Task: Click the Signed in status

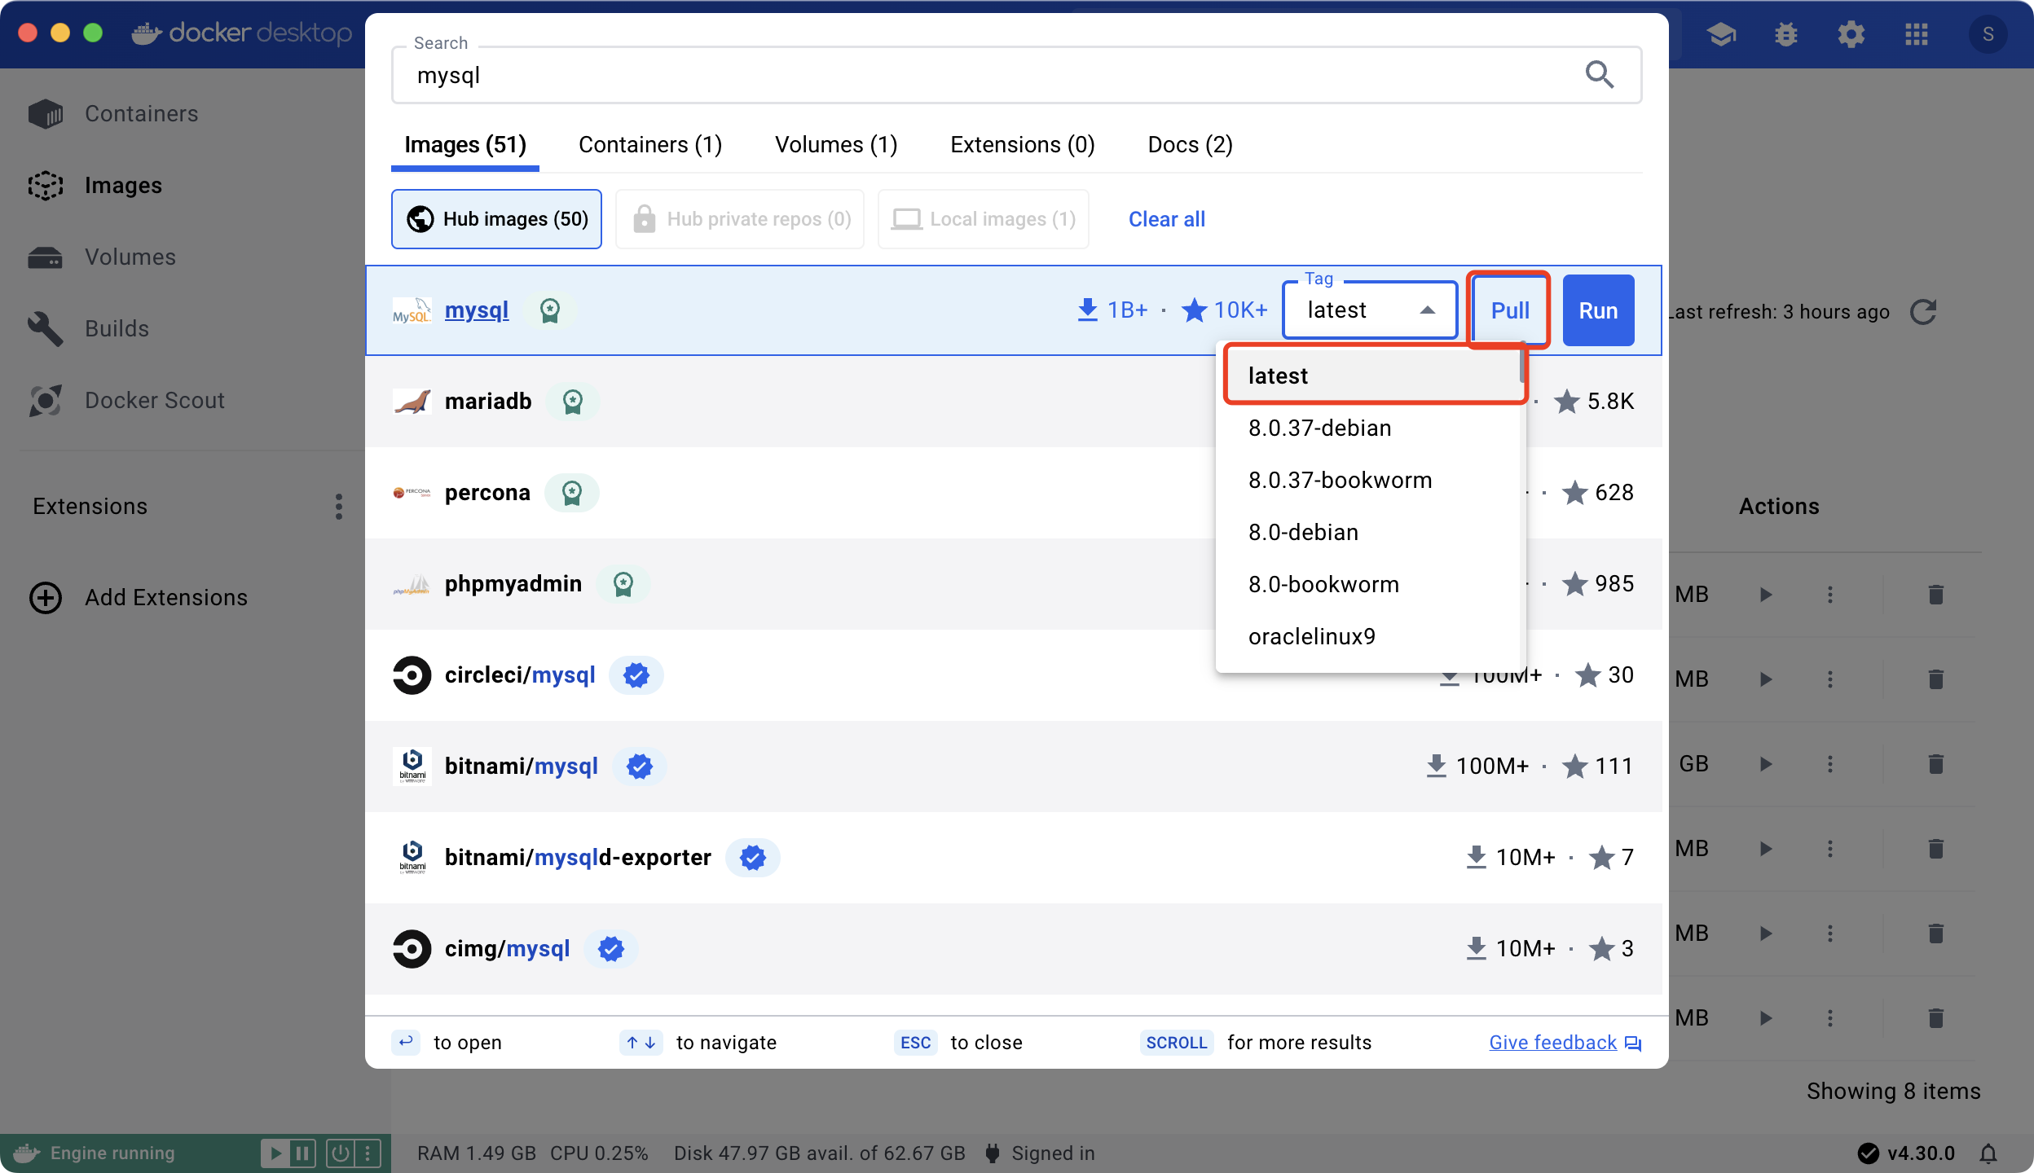Action: pos(1040,1153)
